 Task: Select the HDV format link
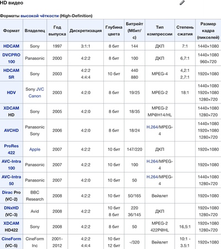[x=11, y=92]
